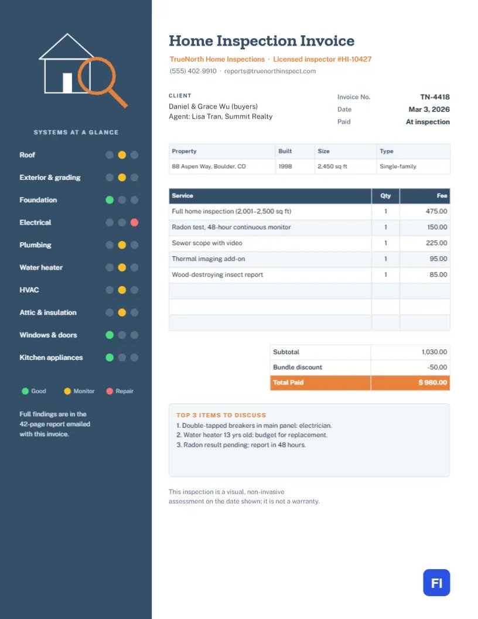Click the Service column header
The image size is (478, 619).
[x=270, y=196]
